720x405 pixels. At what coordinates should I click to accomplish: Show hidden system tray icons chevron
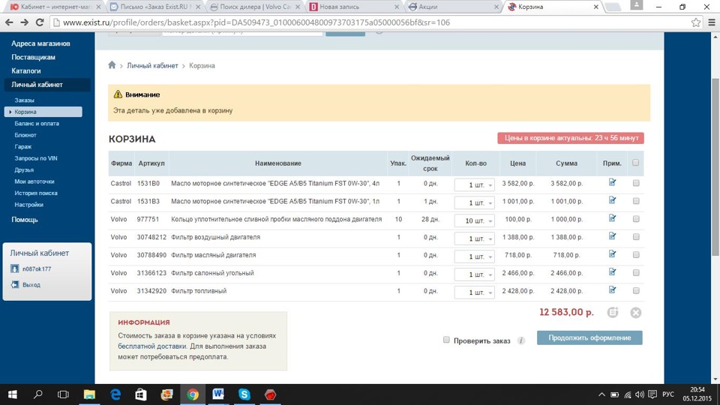[601, 394]
